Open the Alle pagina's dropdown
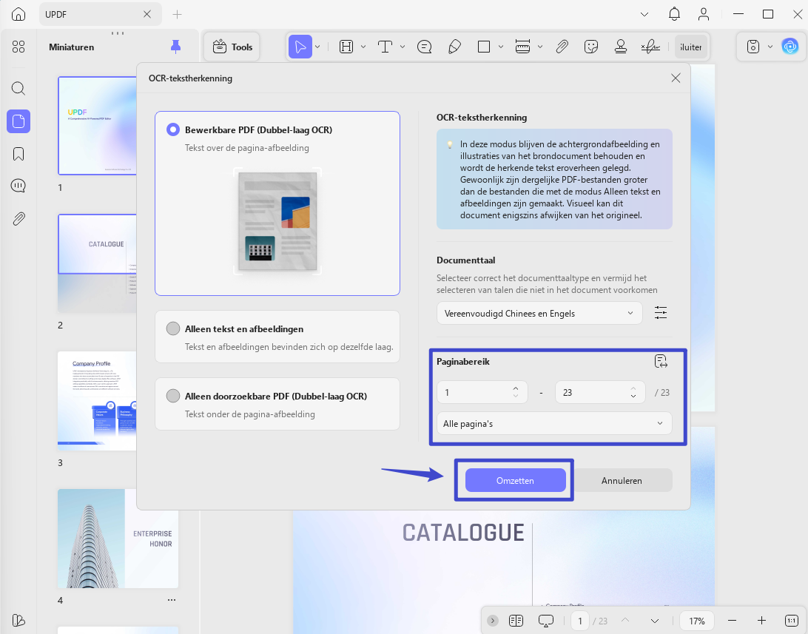This screenshot has height=634, width=808. (554, 423)
